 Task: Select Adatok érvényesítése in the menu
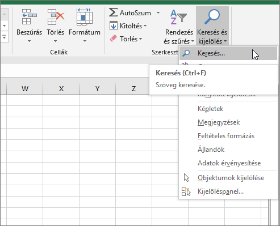click(229, 163)
